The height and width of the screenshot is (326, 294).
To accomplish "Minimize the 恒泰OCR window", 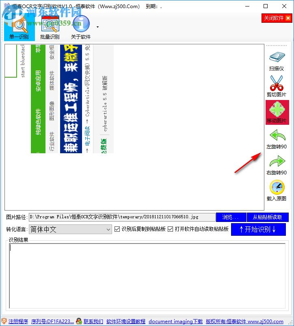I will 247,6.
